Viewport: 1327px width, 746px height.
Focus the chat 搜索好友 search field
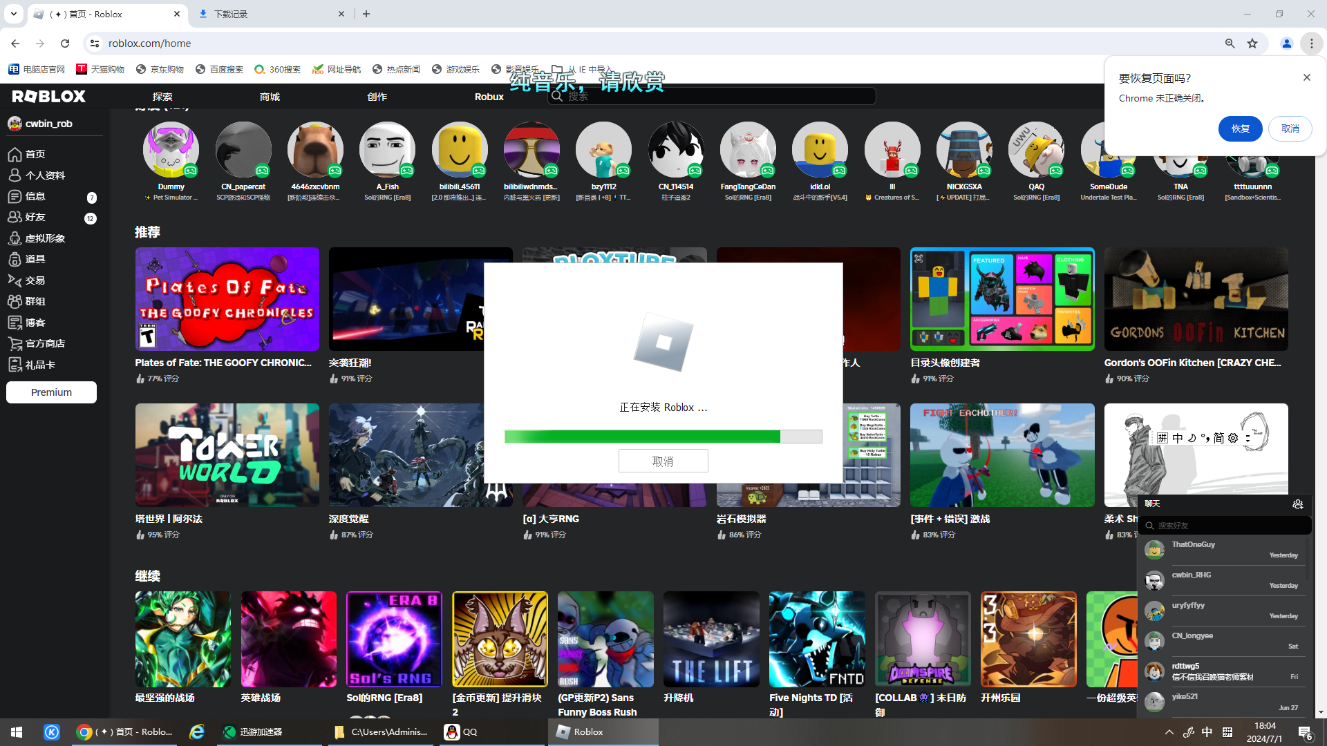tap(1225, 526)
